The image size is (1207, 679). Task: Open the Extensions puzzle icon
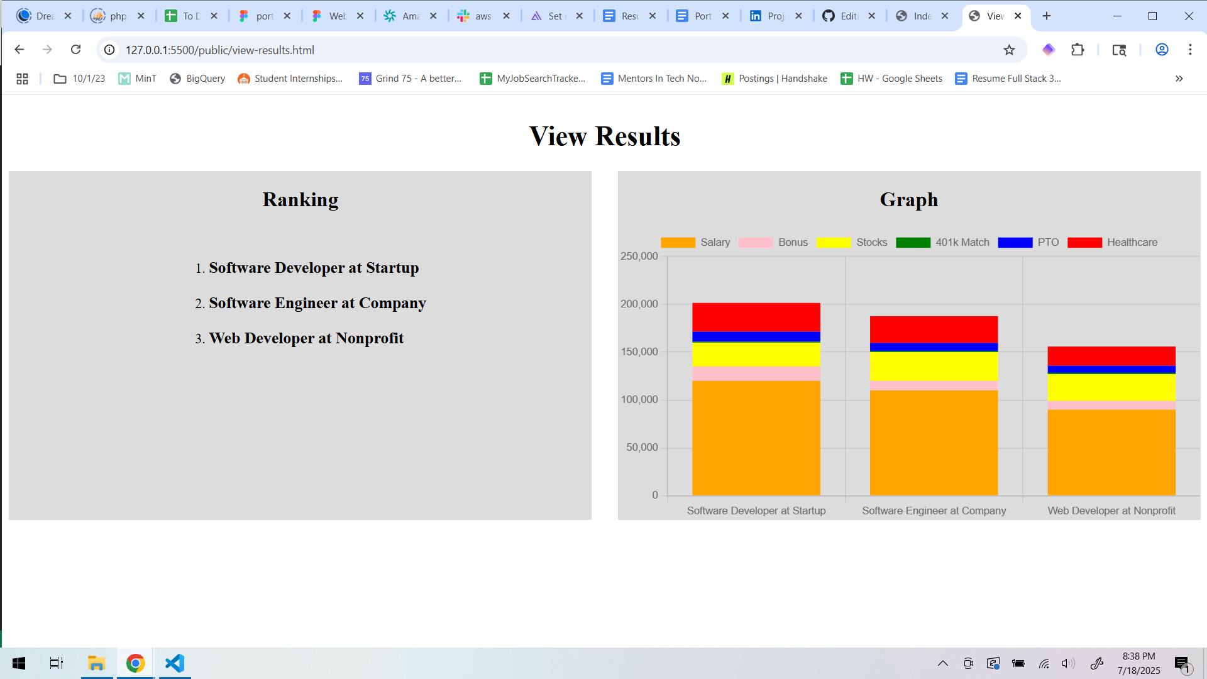pos(1077,50)
